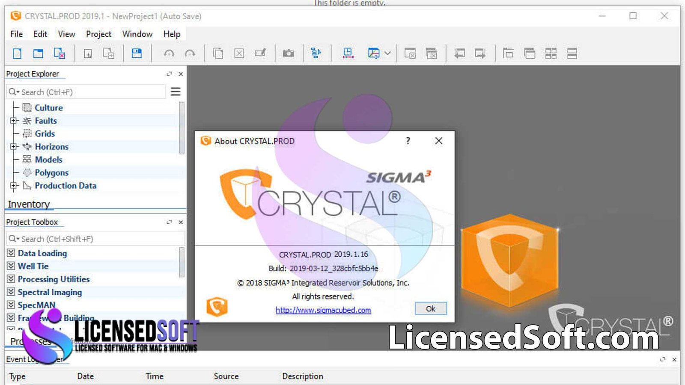Click the blue tree alignment toolbar icon
The width and height of the screenshot is (685, 385).
tap(316, 53)
